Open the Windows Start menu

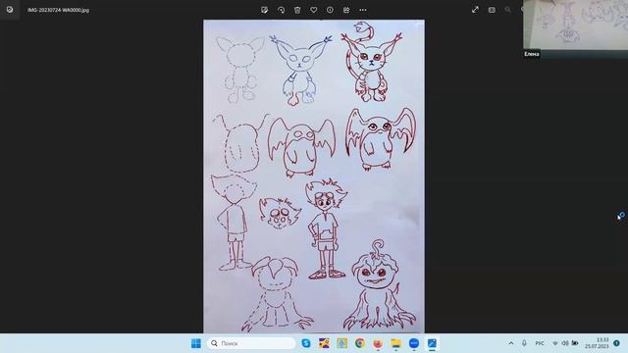point(196,343)
